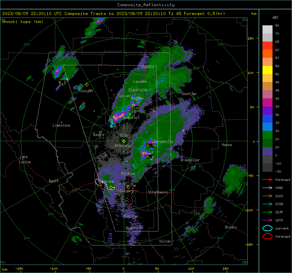Image resolution: width=292 pixels, height=273 pixels.
Task: Click the Ponoka city label
Action: [x=148, y=67]
